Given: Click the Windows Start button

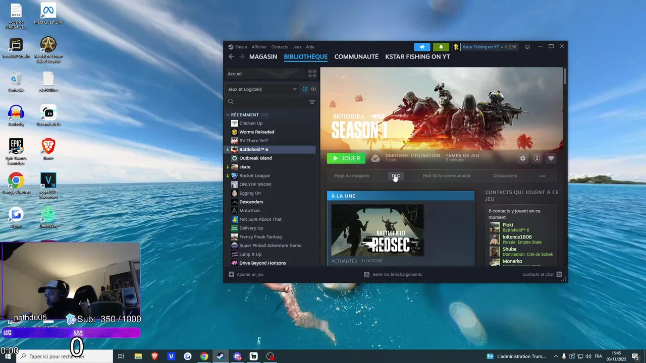Looking at the screenshot, I should [x=8, y=356].
